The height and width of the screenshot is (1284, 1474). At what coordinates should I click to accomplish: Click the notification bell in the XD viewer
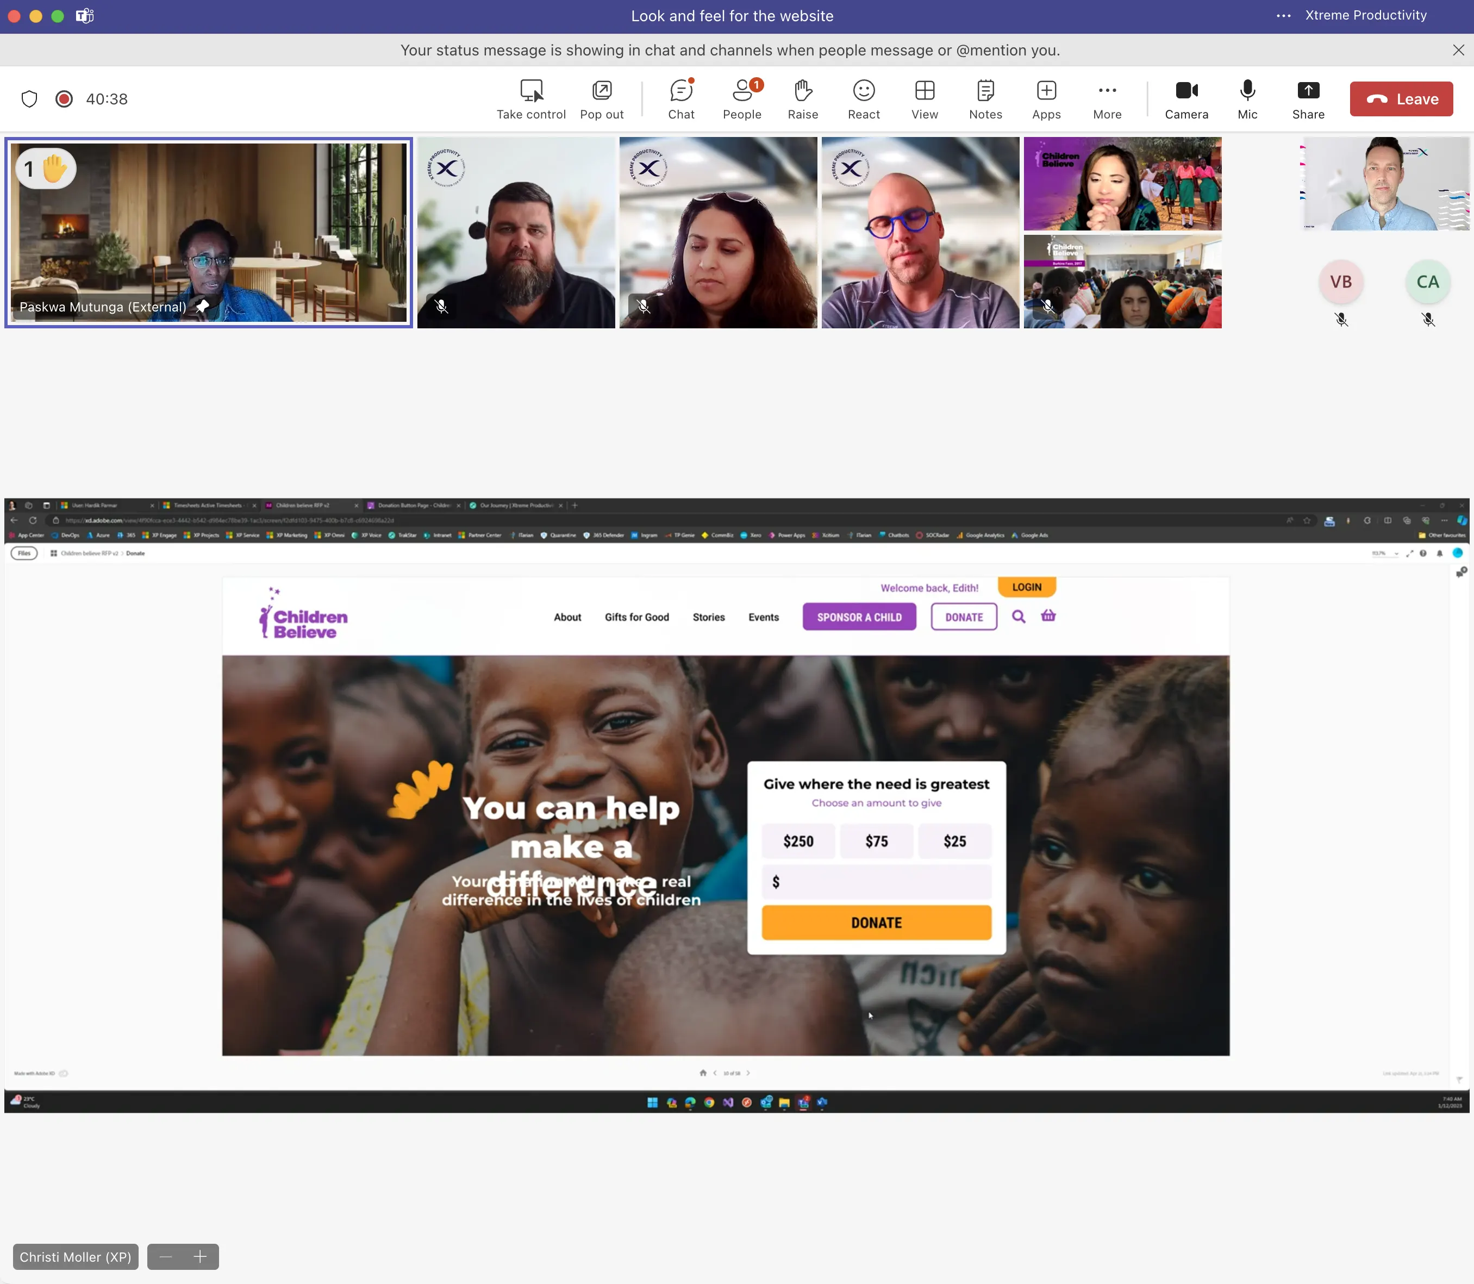tap(1440, 553)
